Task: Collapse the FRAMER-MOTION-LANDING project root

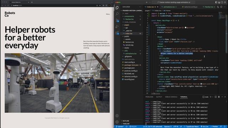Action: click(x=132, y=11)
